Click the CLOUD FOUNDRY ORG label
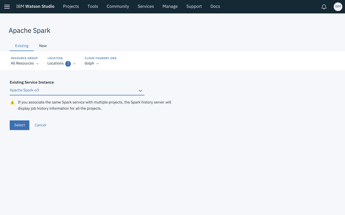The width and height of the screenshot is (345, 215). tap(101, 58)
